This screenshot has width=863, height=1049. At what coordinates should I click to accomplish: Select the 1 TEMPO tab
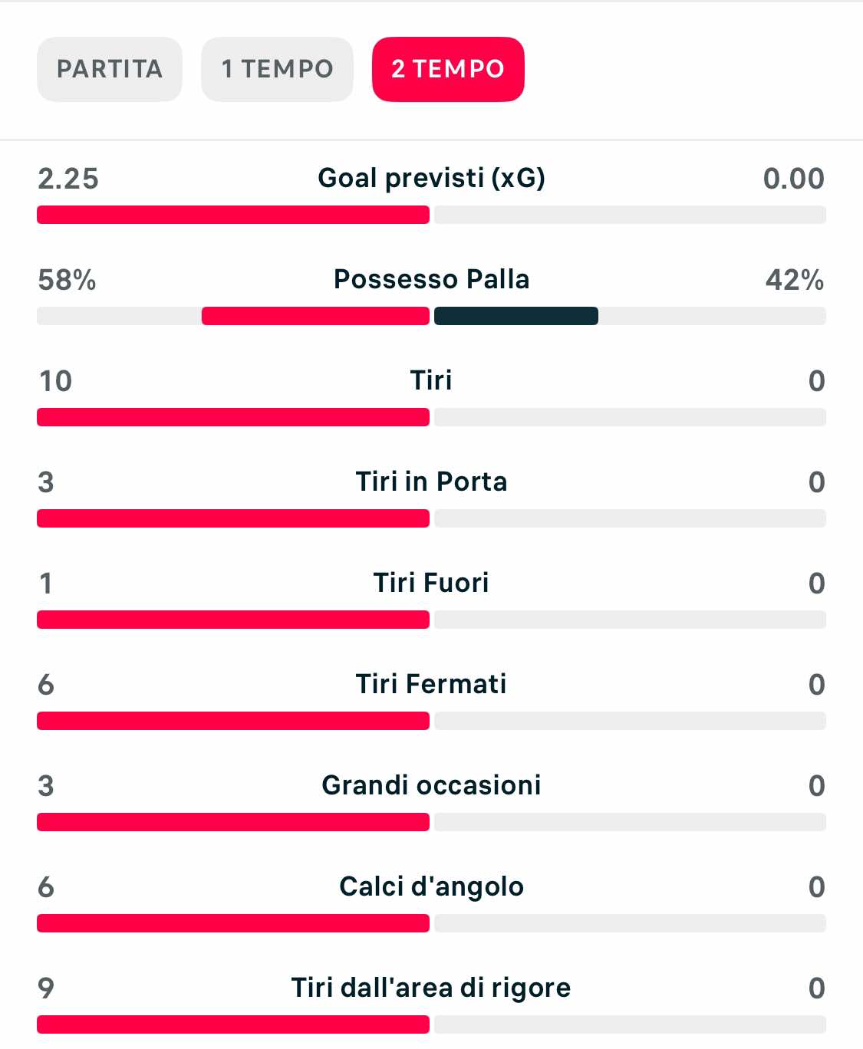click(x=277, y=69)
